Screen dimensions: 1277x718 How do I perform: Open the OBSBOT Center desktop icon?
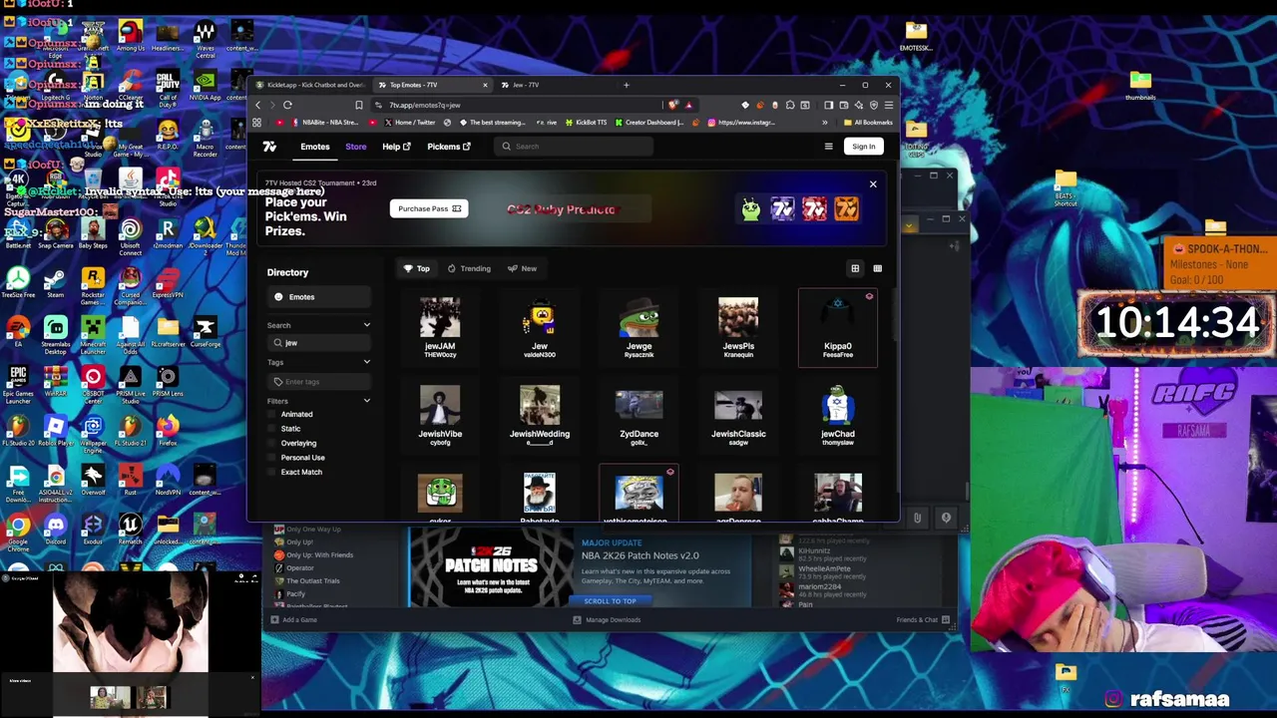coord(93,383)
